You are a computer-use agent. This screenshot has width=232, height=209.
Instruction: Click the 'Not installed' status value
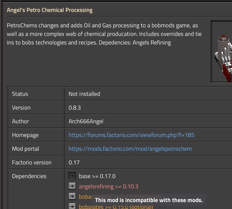[x=84, y=94]
